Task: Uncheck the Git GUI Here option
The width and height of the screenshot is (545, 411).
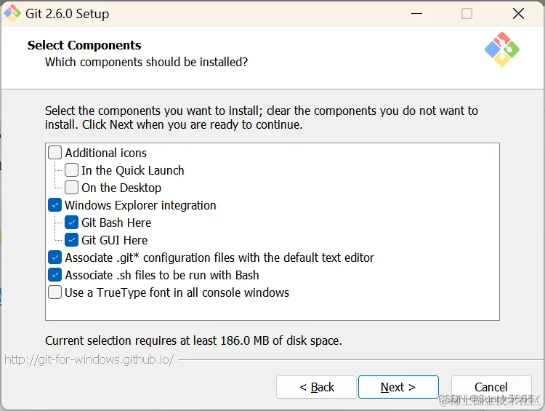Action: click(72, 240)
